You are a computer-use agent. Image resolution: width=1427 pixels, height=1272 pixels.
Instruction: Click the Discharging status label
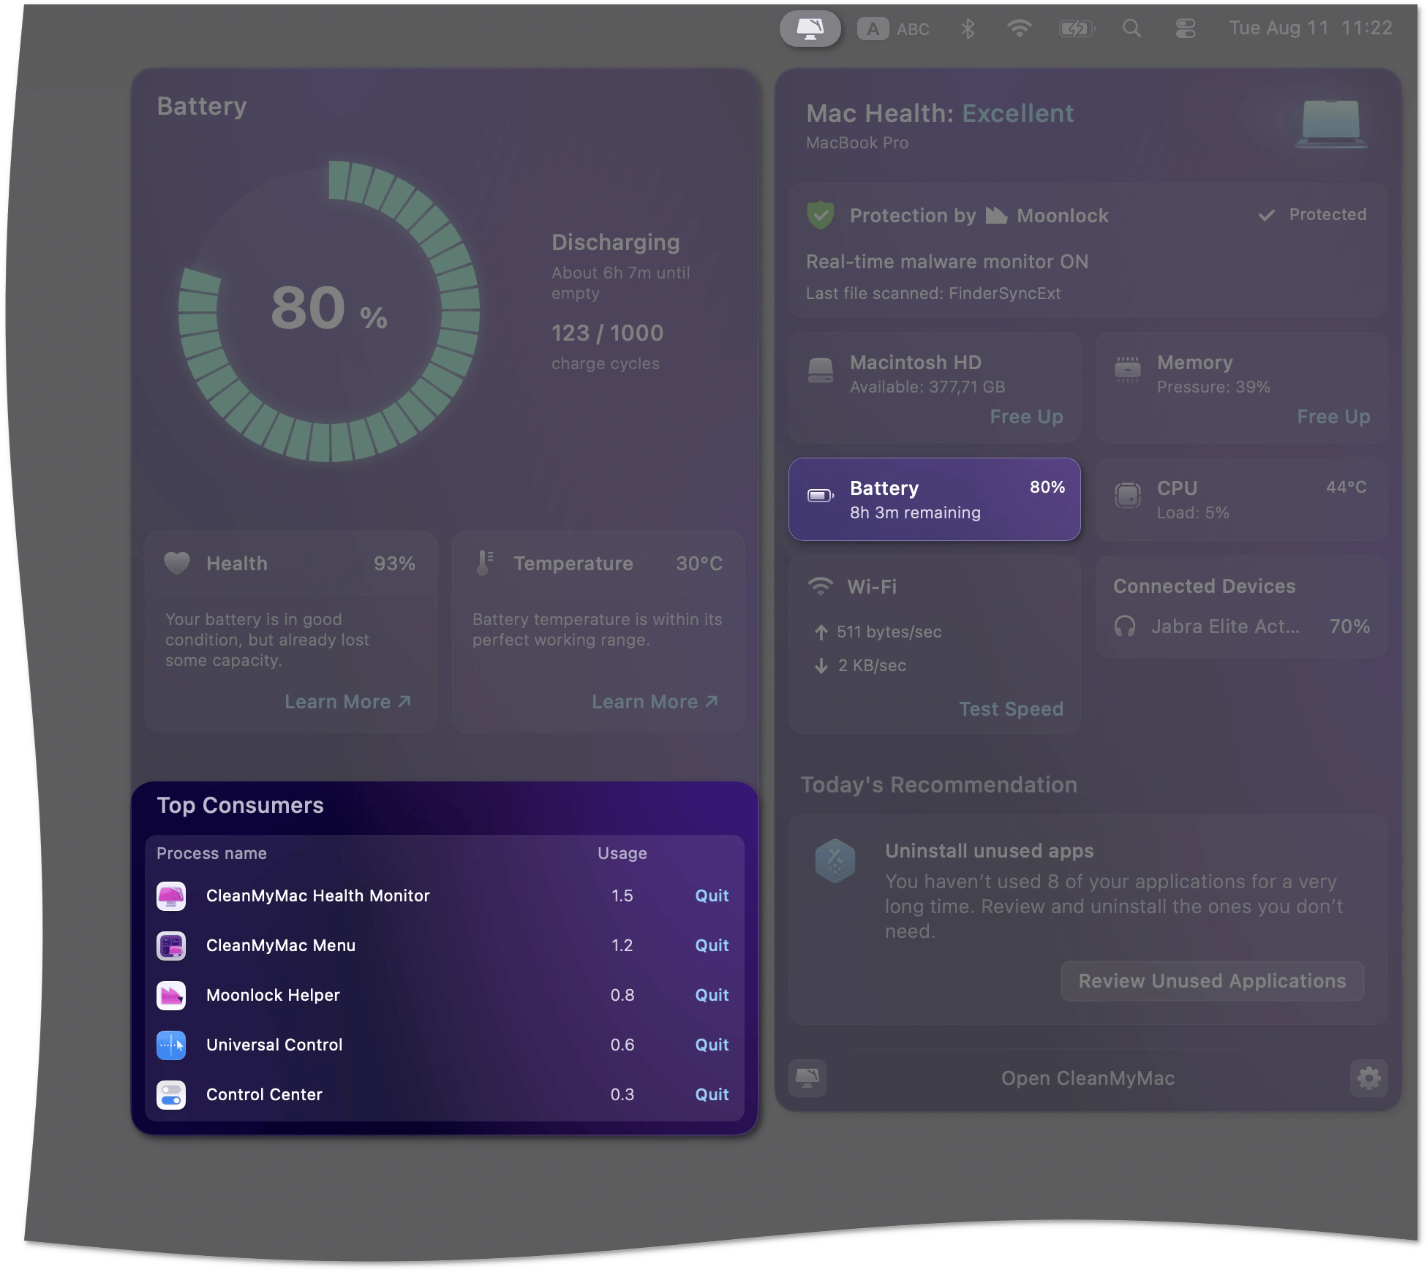click(616, 242)
